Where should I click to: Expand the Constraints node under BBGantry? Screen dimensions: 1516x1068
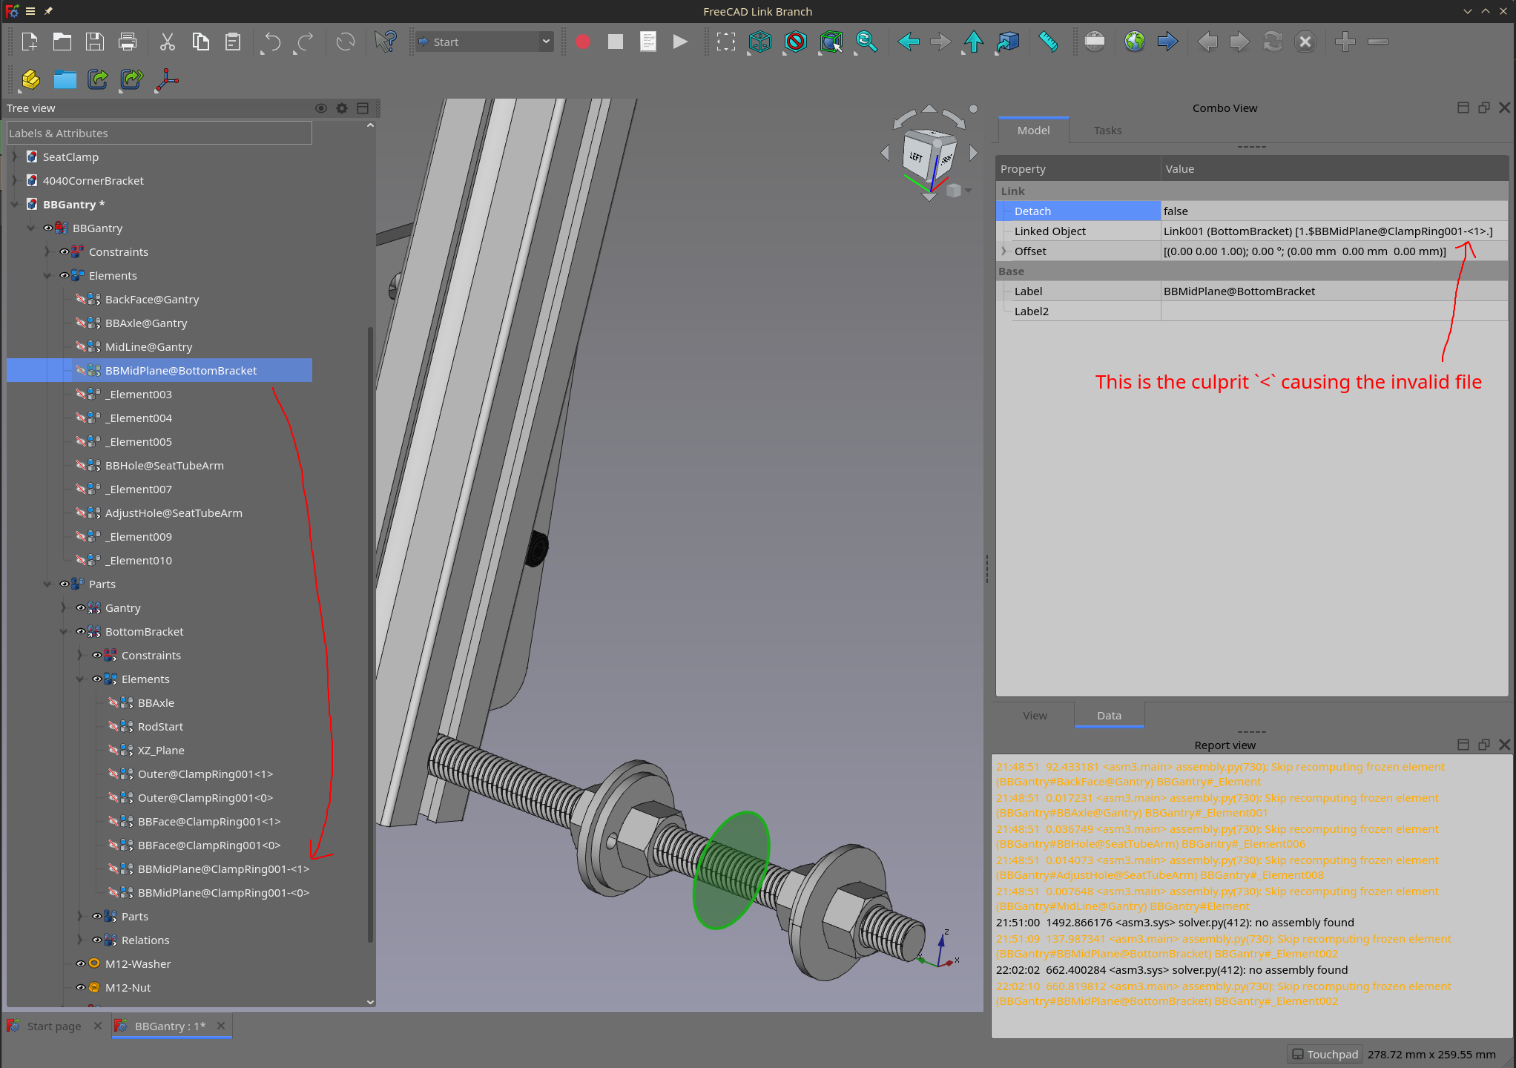coord(47,251)
